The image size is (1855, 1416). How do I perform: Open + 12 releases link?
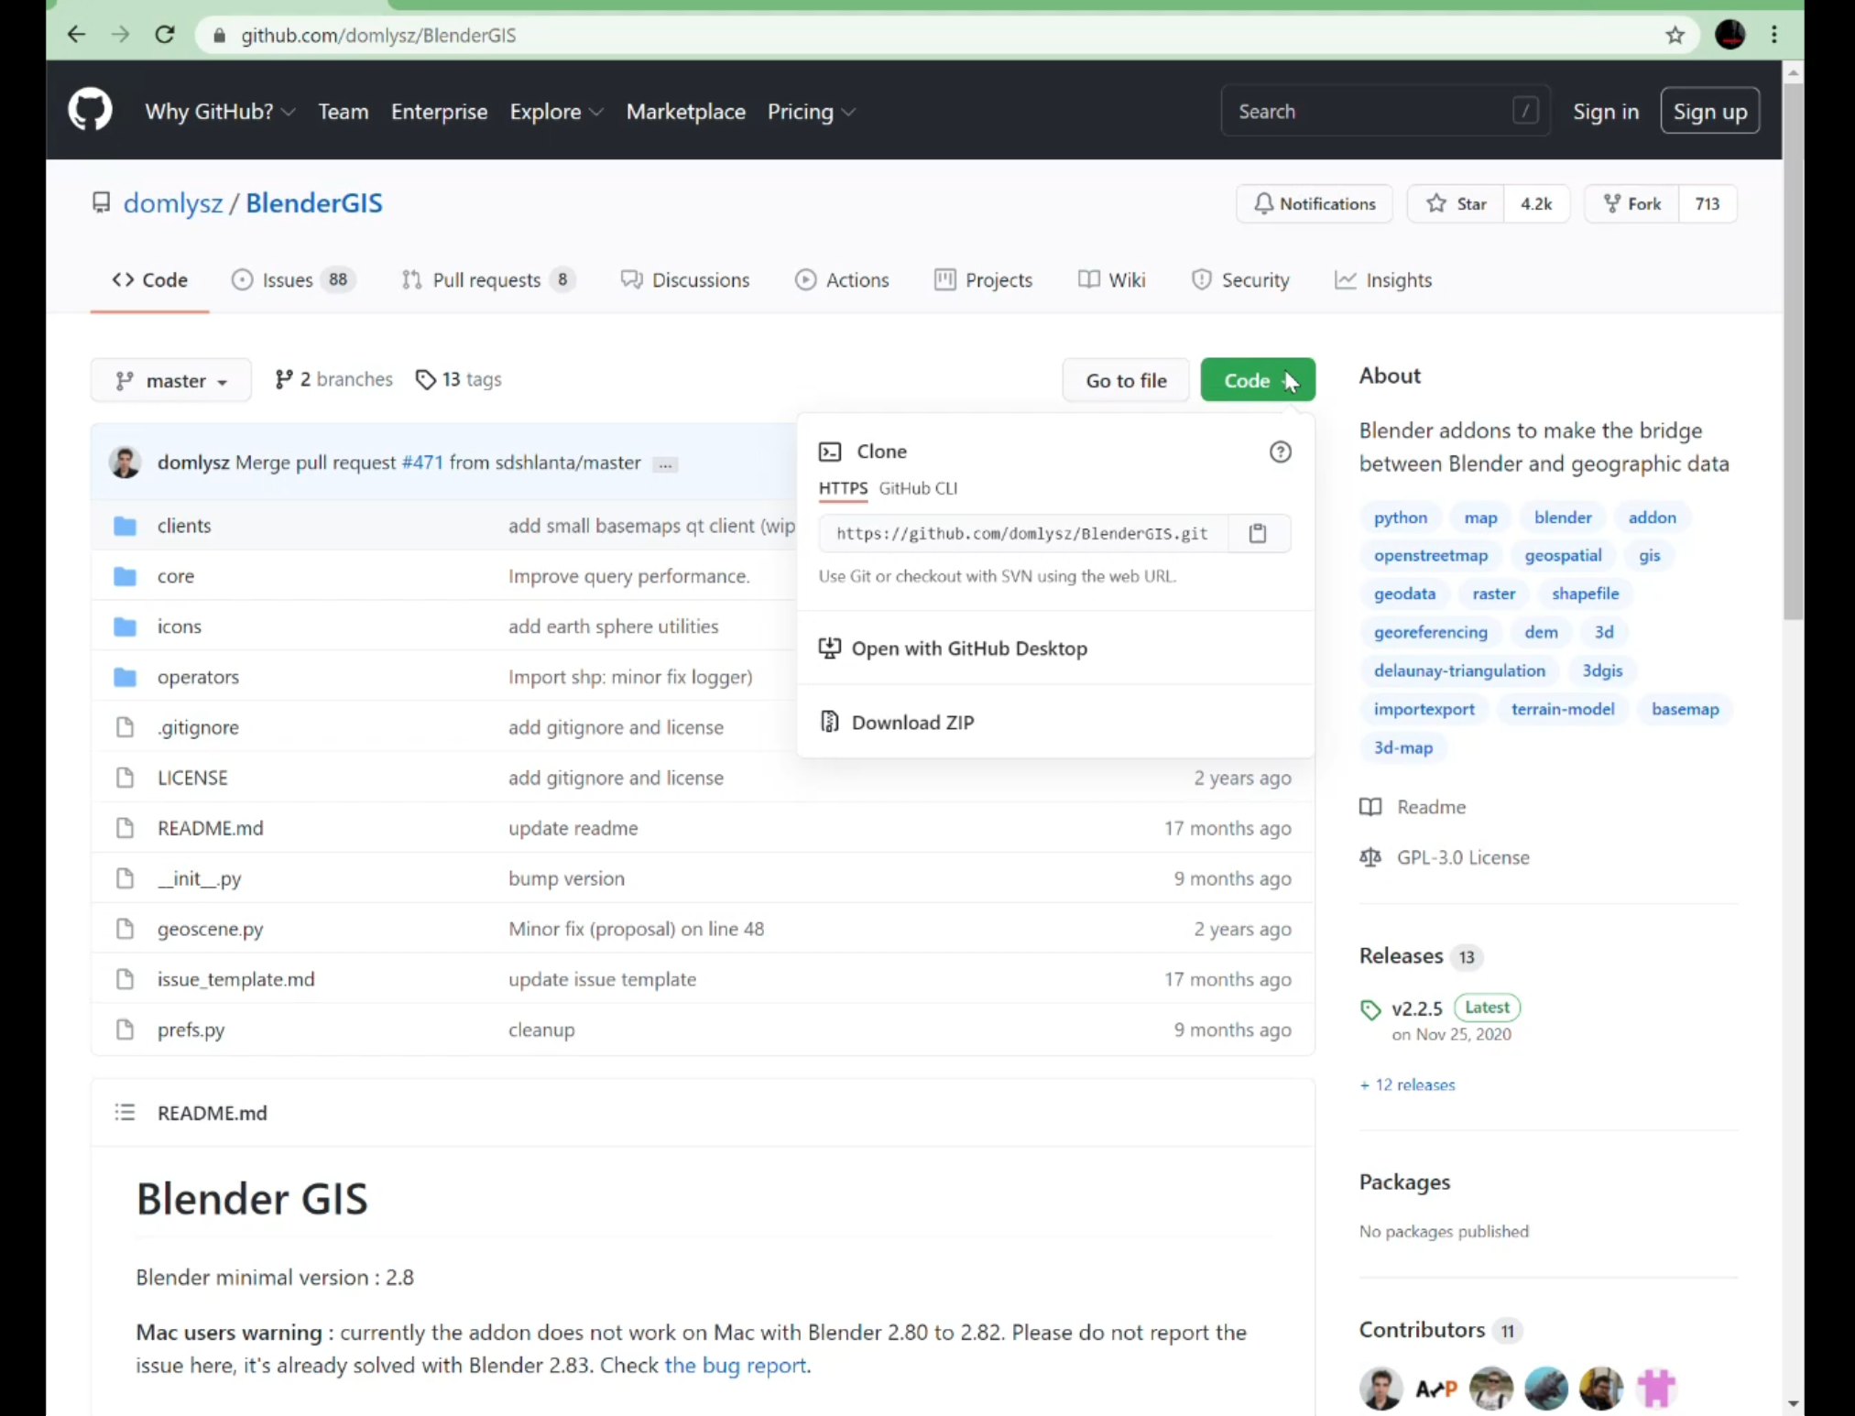click(1407, 1084)
